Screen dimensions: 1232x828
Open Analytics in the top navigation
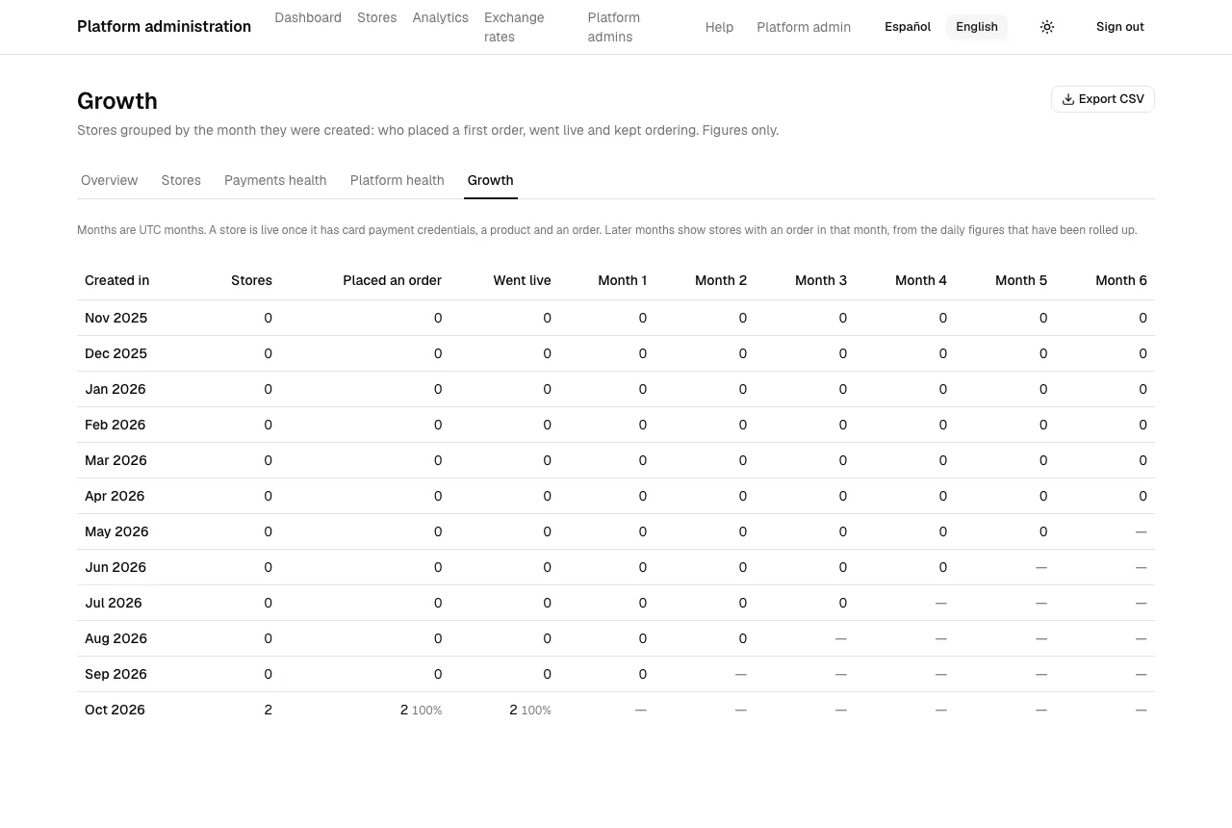tap(441, 17)
